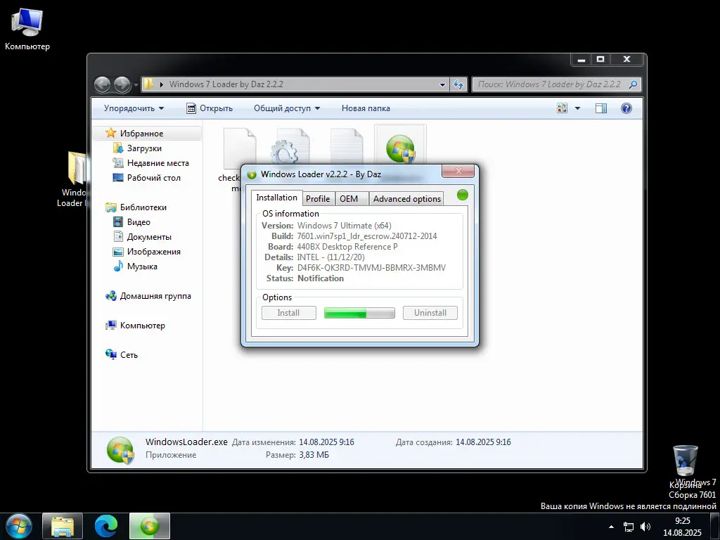
Task: Launch WindowsLoader.exe from the file list
Action: pos(400,148)
